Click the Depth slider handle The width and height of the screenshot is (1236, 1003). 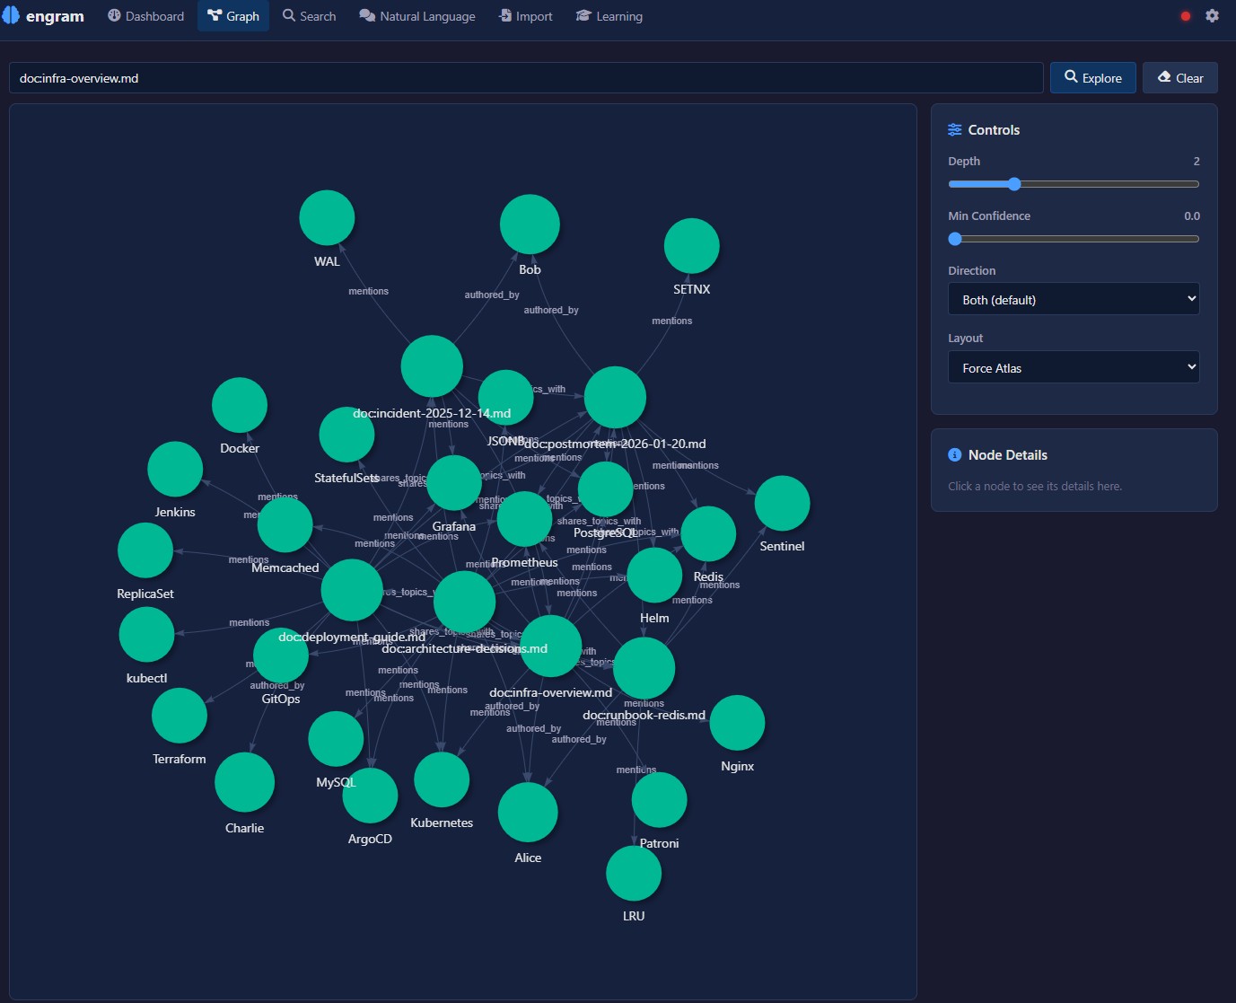1014,183
